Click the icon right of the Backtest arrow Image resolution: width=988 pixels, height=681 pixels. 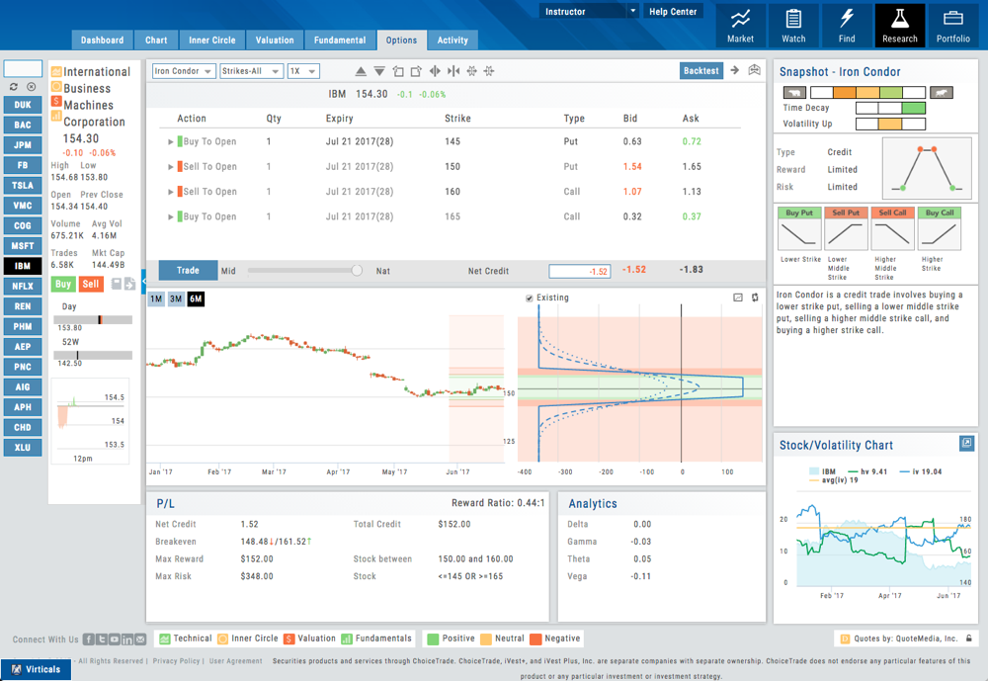(754, 70)
